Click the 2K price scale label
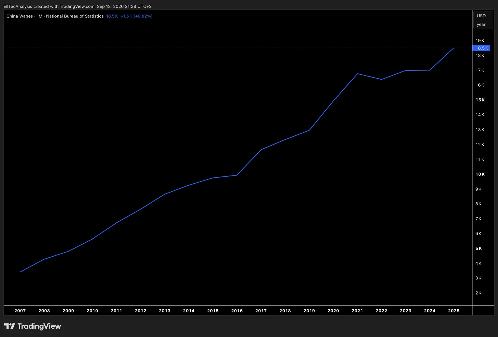Screen dimensions: 498x337 (x=478, y=293)
